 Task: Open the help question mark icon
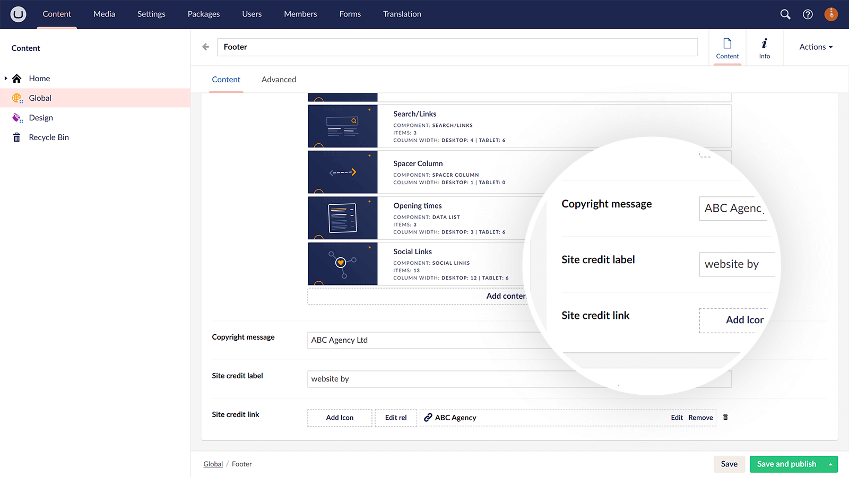808,14
